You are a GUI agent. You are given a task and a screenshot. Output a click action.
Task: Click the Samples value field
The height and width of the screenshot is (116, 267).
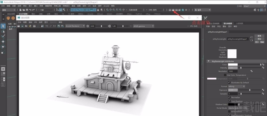(x=233, y=94)
